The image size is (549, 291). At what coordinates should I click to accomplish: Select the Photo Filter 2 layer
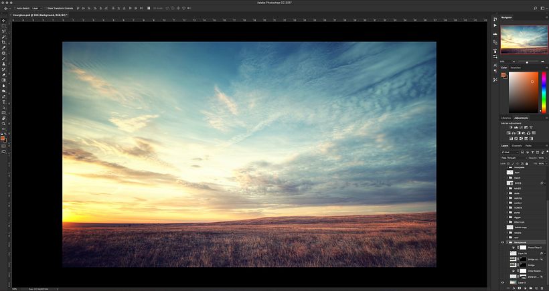click(534, 248)
